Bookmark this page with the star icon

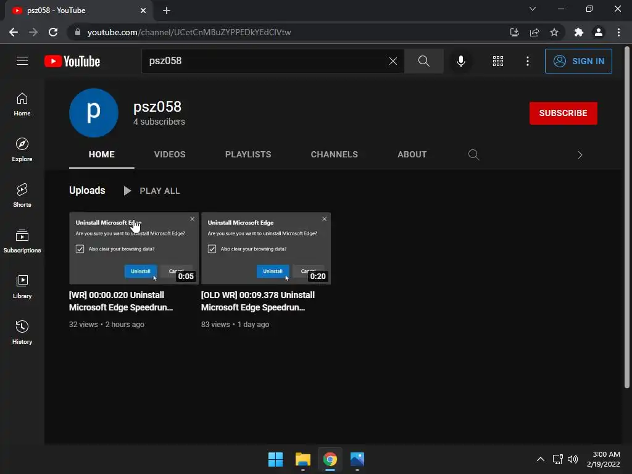(554, 32)
